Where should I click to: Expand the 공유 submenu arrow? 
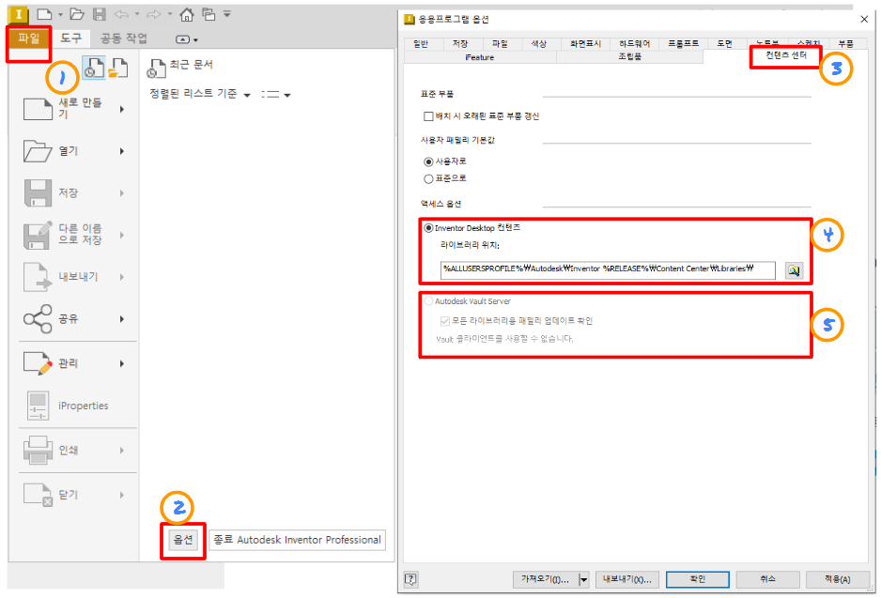click(122, 319)
